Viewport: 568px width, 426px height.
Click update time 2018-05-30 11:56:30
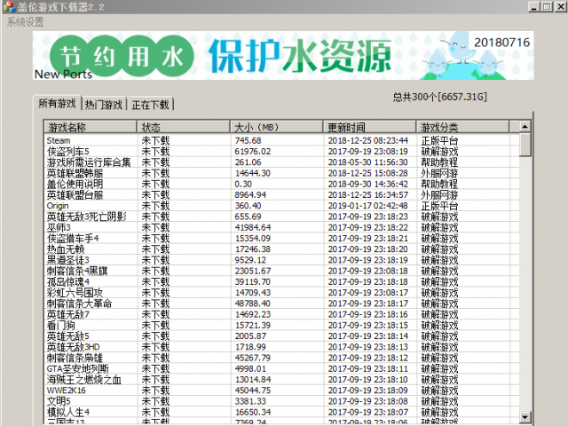tap(368, 162)
